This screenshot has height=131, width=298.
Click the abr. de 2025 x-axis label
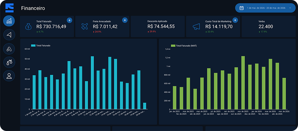point(195,114)
